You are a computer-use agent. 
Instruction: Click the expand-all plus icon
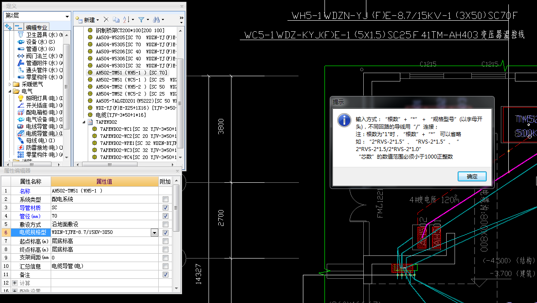(x=8, y=27)
